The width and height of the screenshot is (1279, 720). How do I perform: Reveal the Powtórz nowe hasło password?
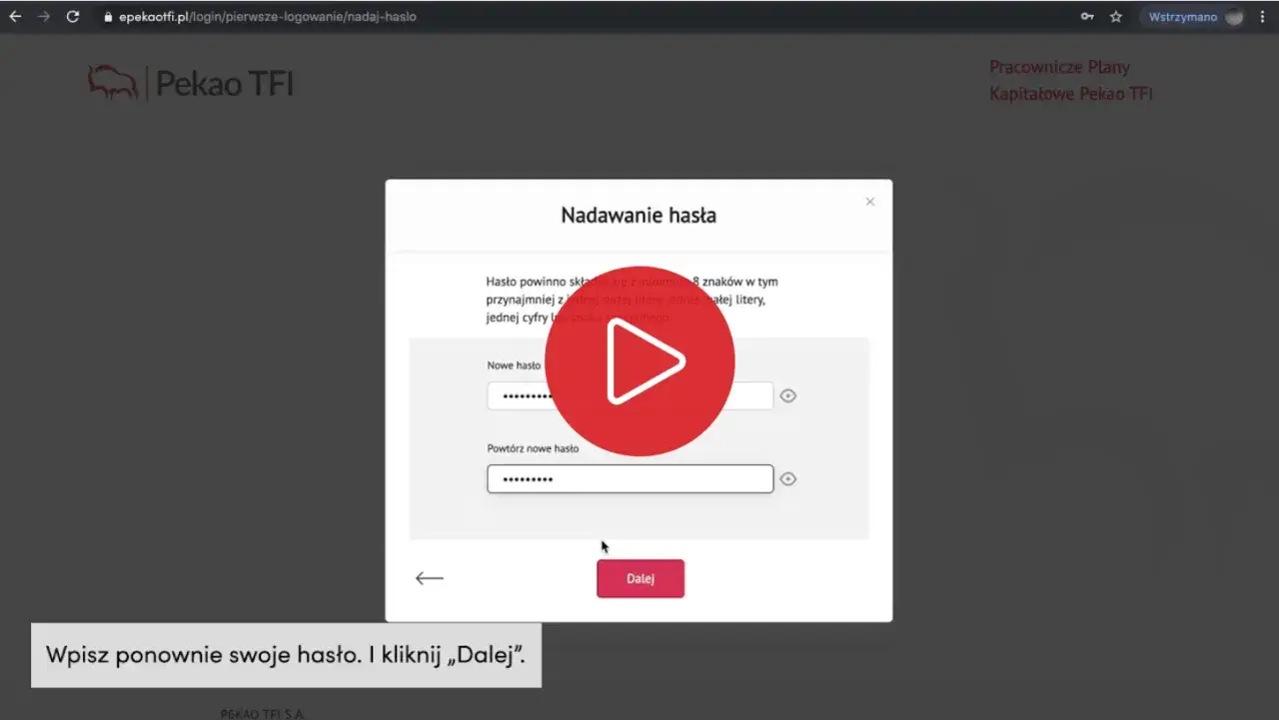point(787,479)
